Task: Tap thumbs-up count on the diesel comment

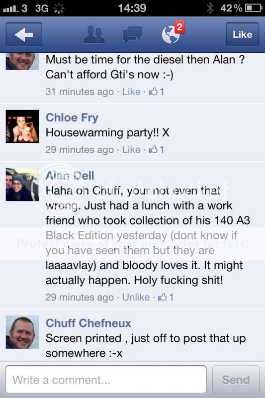Action: click(157, 92)
